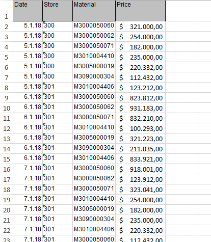This screenshot has width=211, height=242.
Task: Select the date cell 7.1.18 in row 20
Action: [28, 210]
